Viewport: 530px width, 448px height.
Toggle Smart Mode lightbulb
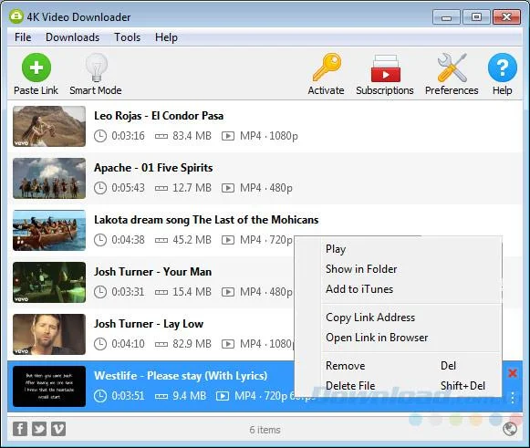tap(97, 68)
